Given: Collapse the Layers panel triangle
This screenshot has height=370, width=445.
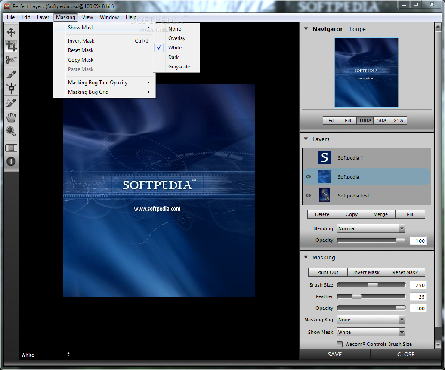Looking at the screenshot, I should pyautogui.click(x=306, y=139).
